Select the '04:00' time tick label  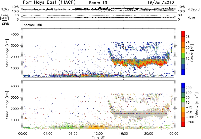[x=48, y=134]
